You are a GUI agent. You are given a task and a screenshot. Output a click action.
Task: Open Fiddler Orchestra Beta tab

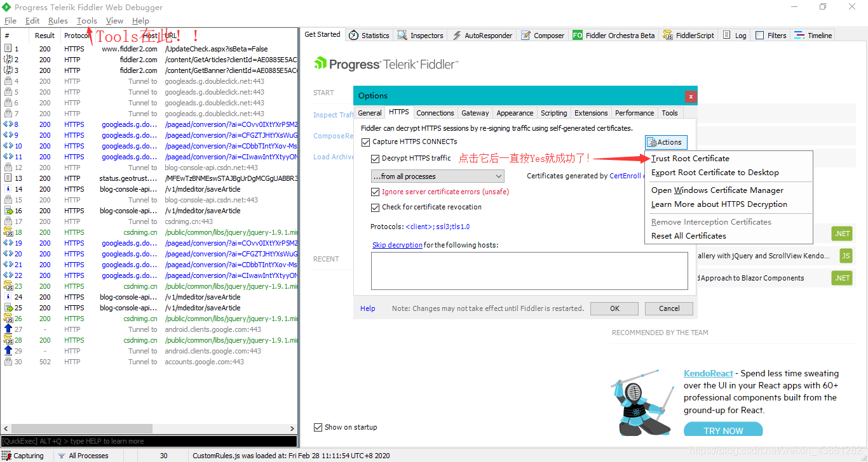click(614, 36)
